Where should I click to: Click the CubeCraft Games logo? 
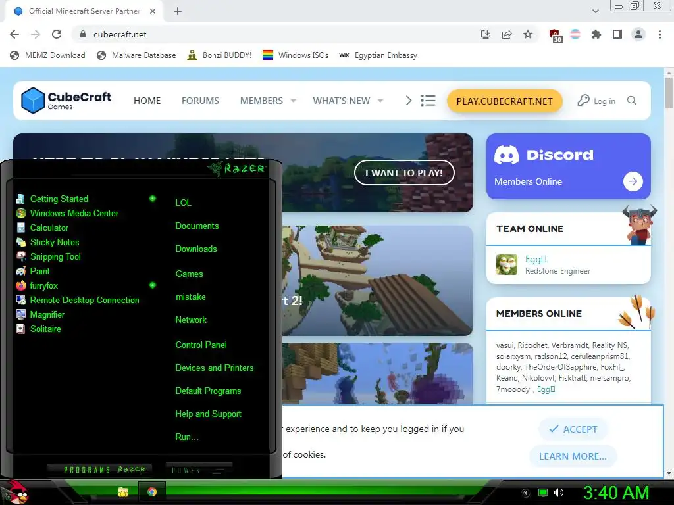(x=66, y=101)
